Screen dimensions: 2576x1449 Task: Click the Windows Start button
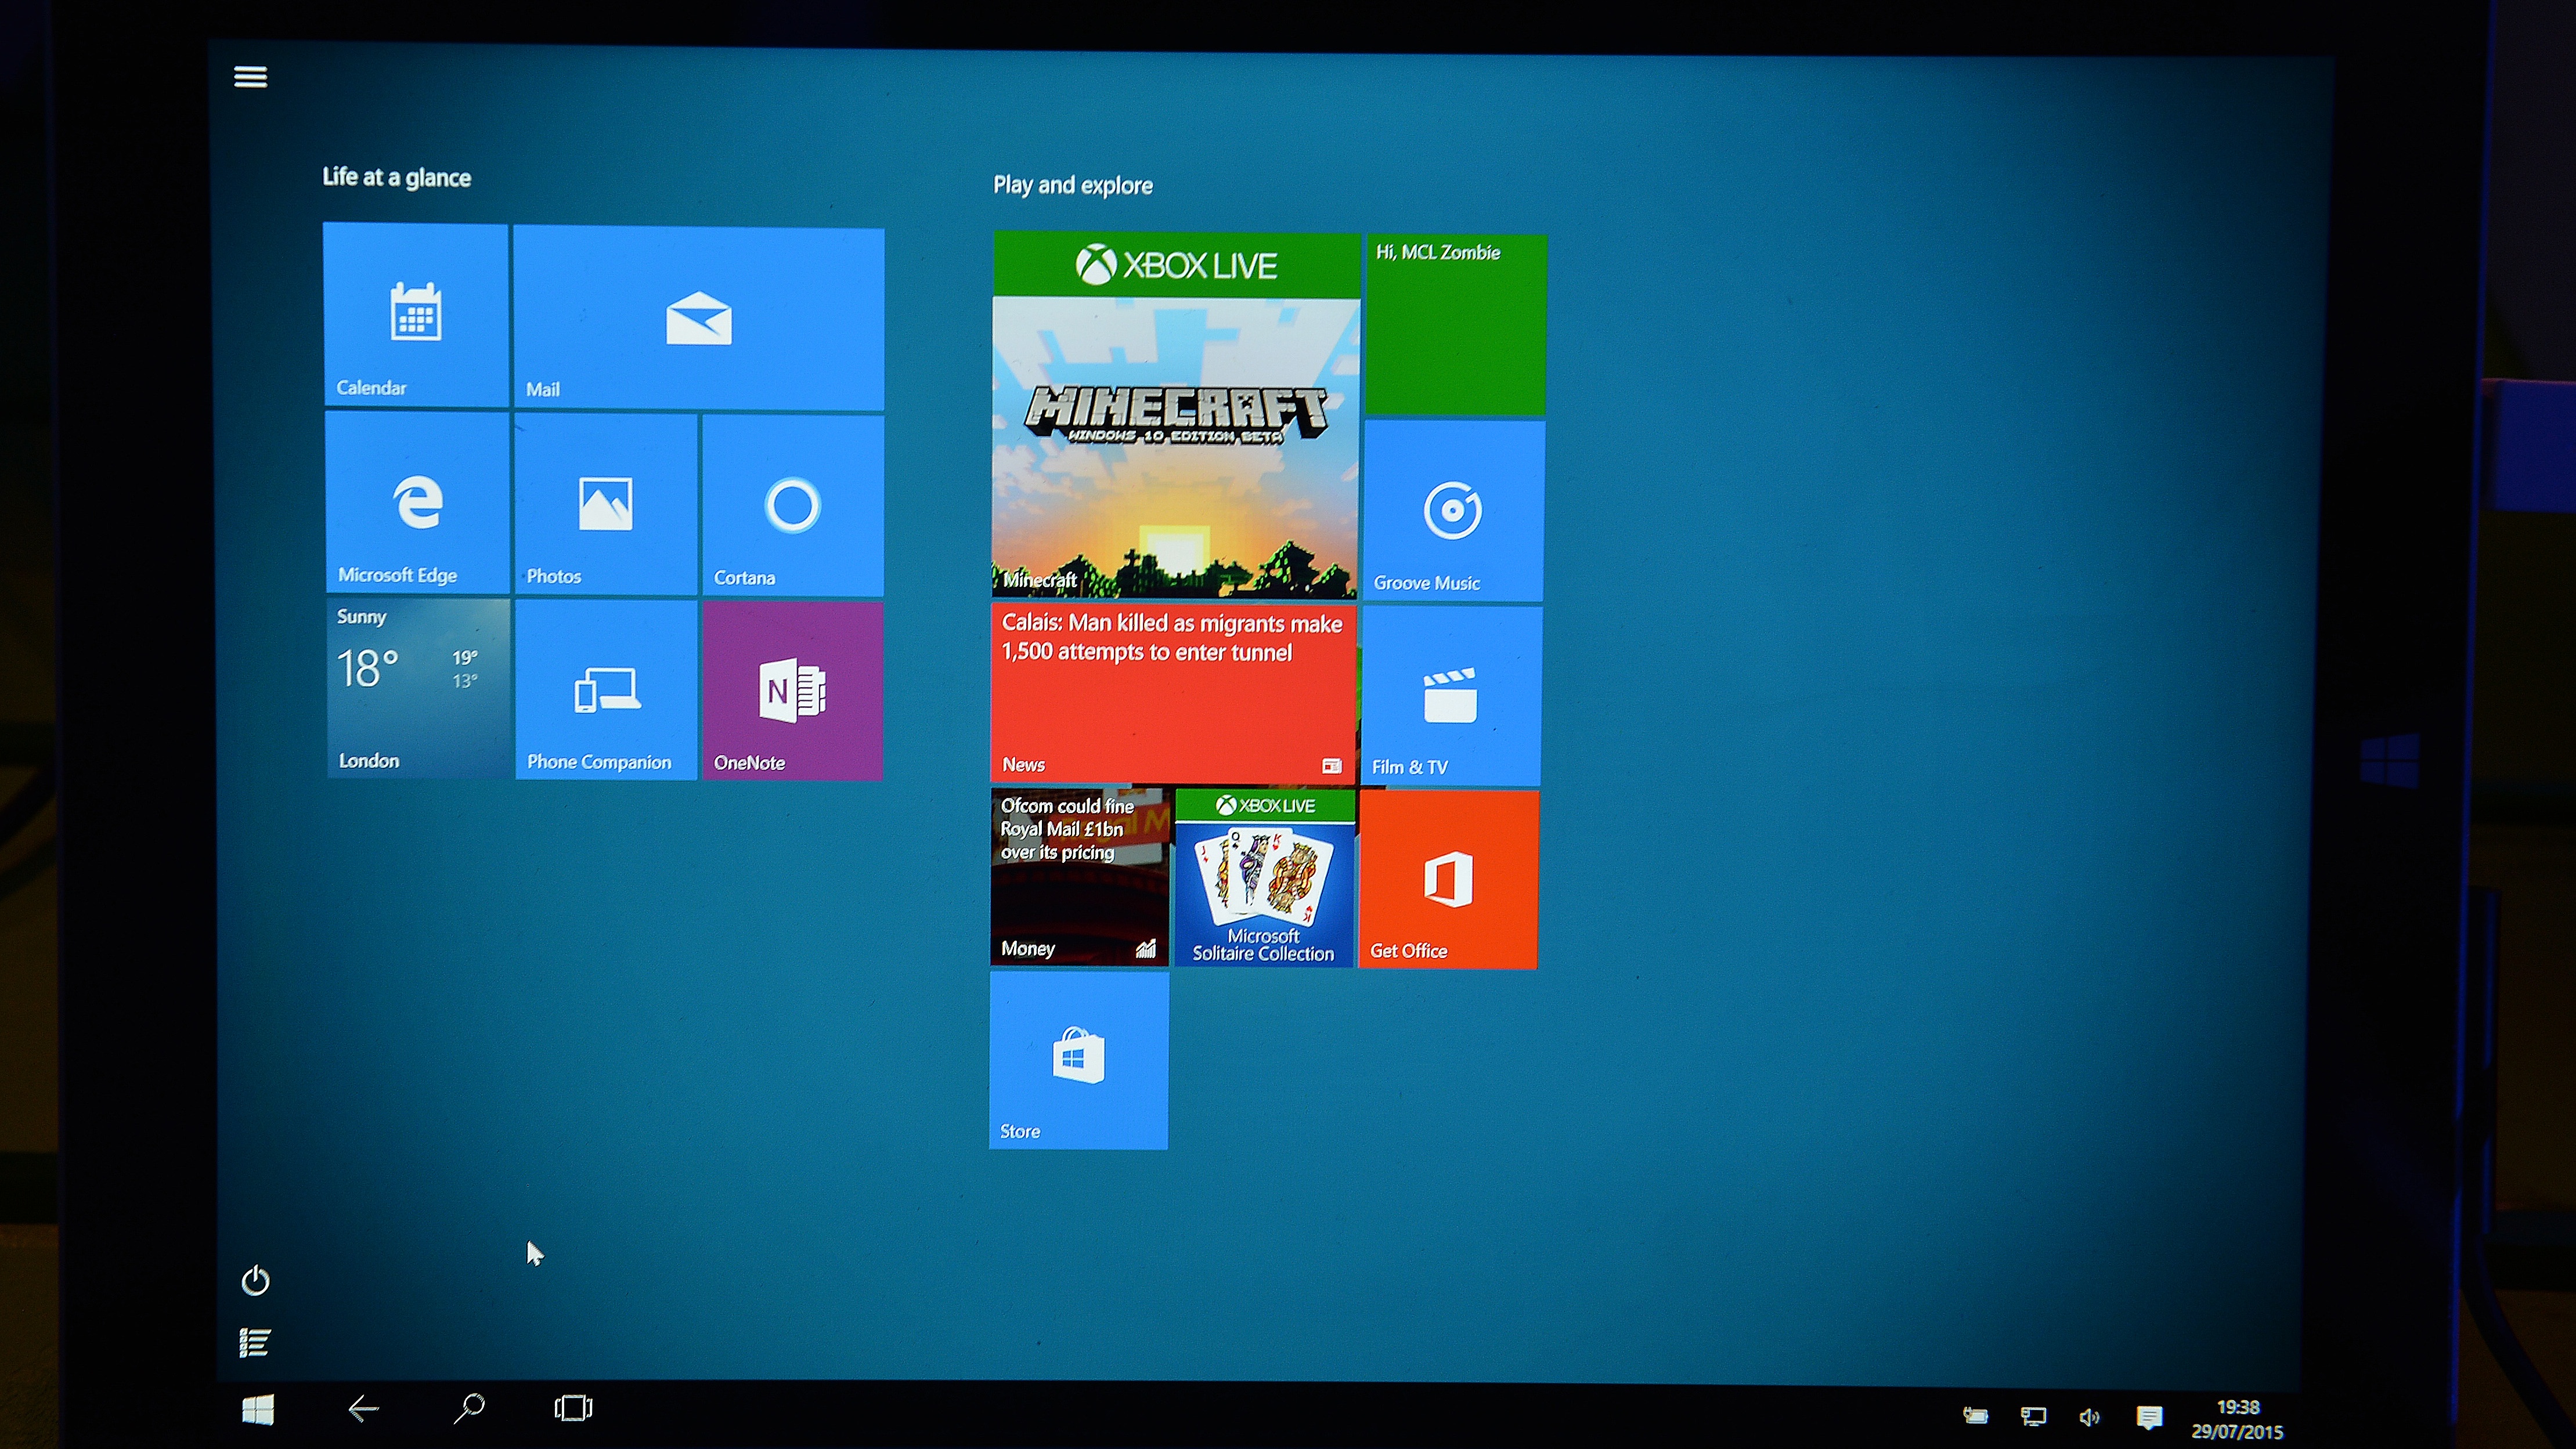pyautogui.click(x=258, y=1410)
